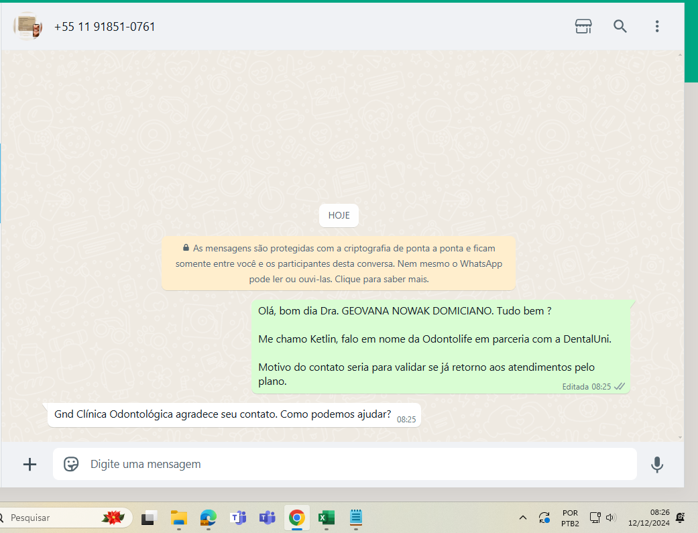698x533 pixels.
Task: Switch the POR PTB2 keyboard language indicator
Action: 570,518
